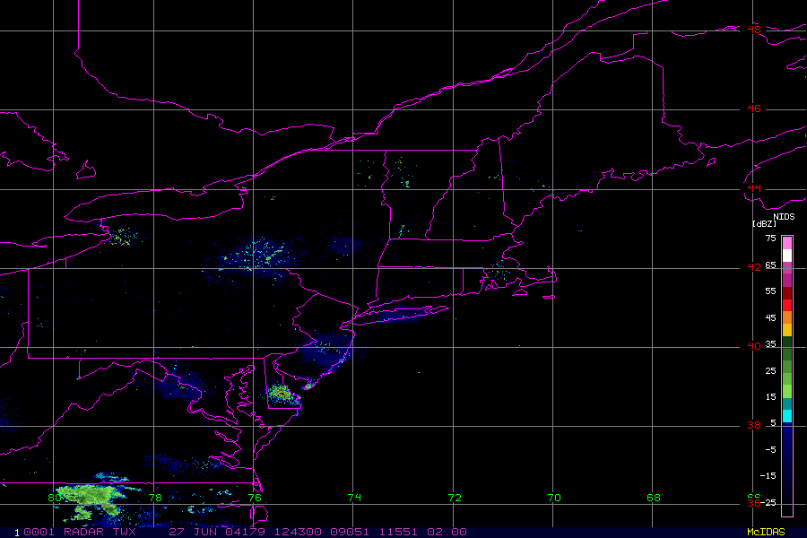Click the red 42 latitude label
The width and height of the screenshot is (807, 538).
(x=754, y=266)
